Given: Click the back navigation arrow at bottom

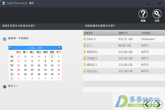Looking at the screenshot, I should pos(148,105).
